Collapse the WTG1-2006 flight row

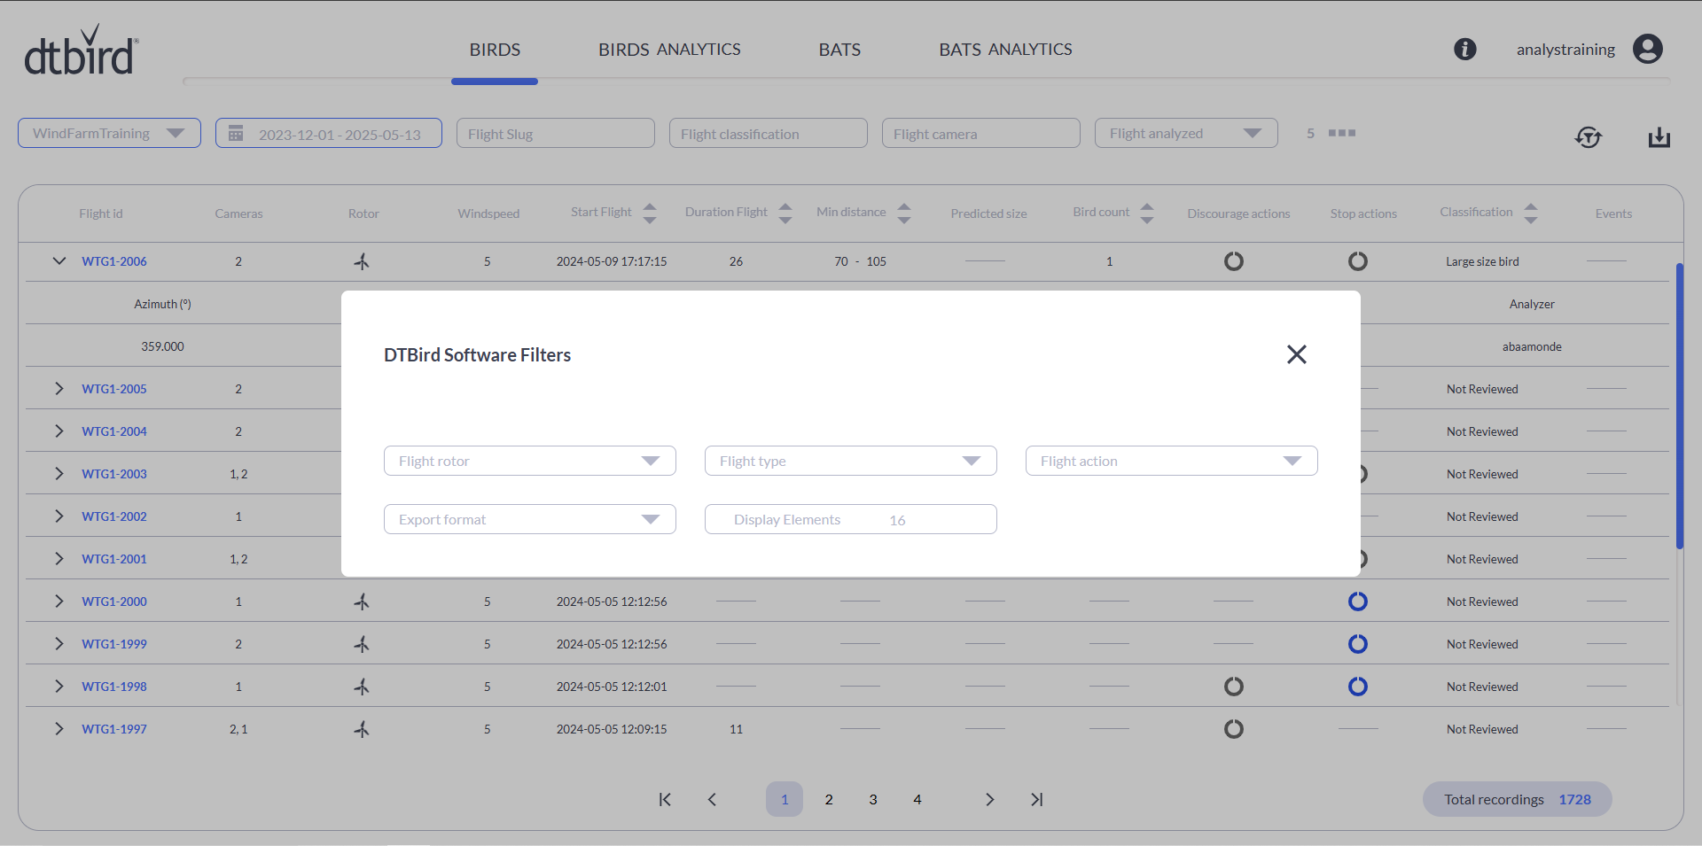(x=59, y=261)
